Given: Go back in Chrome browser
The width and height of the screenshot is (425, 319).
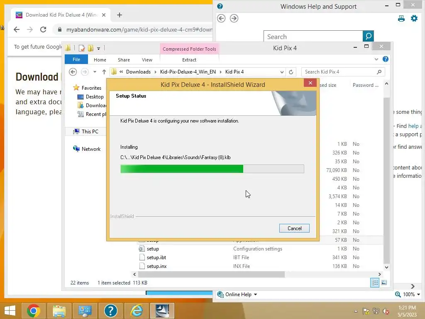Looking at the screenshot, I should point(17,29).
